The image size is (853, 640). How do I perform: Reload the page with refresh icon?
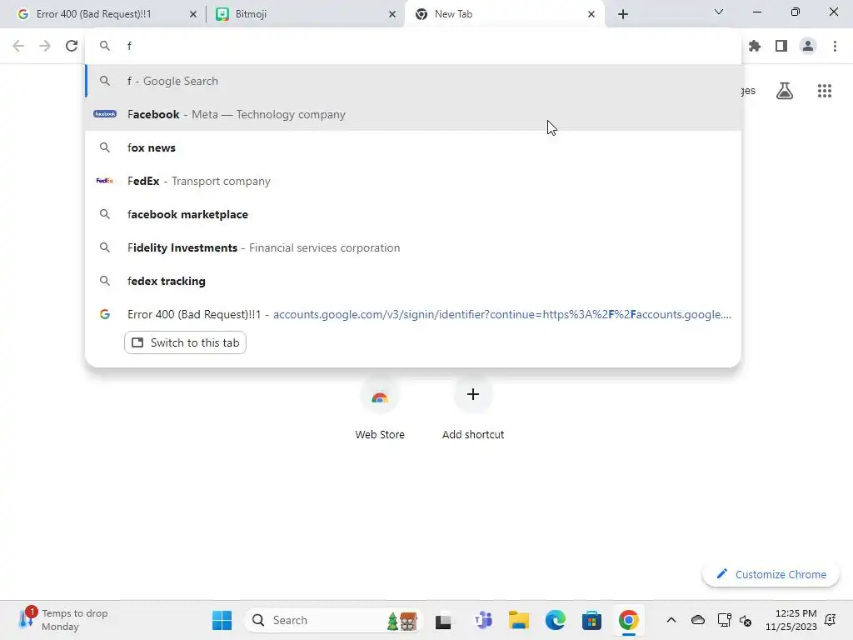pos(72,46)
